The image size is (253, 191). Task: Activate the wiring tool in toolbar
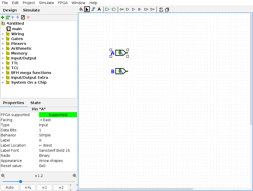(x=93, y=9)
